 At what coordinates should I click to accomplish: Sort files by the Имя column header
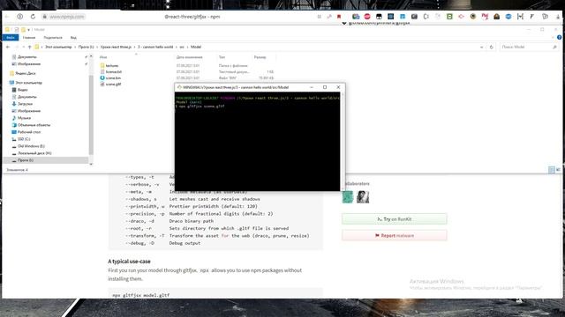coord(103,57)
